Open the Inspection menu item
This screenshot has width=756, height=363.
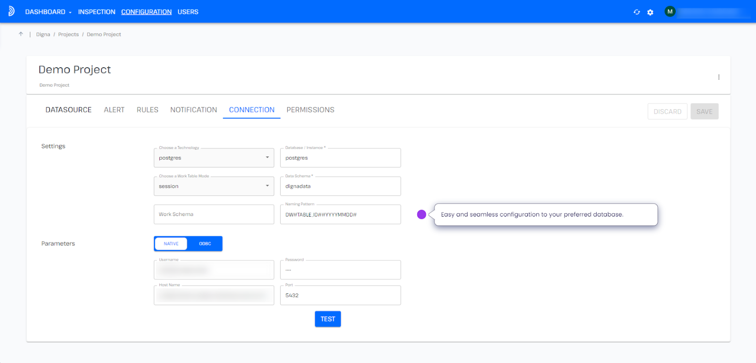[x=96, y=12]
